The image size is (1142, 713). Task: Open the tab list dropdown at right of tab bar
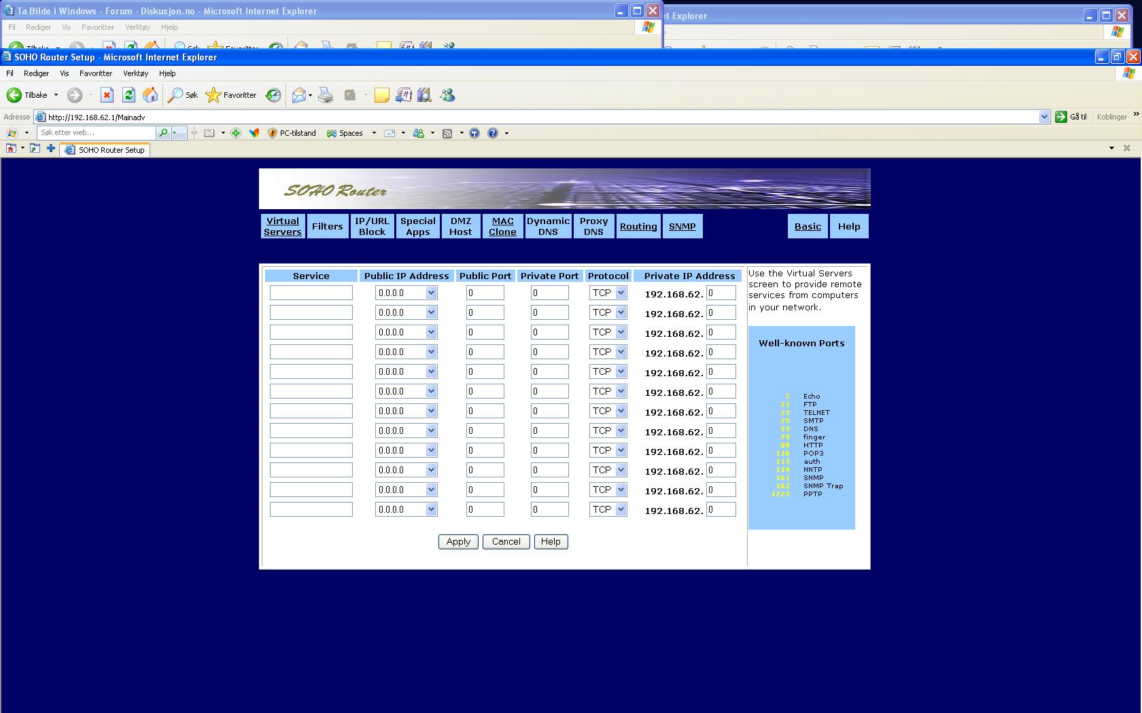pos(1111,148)
